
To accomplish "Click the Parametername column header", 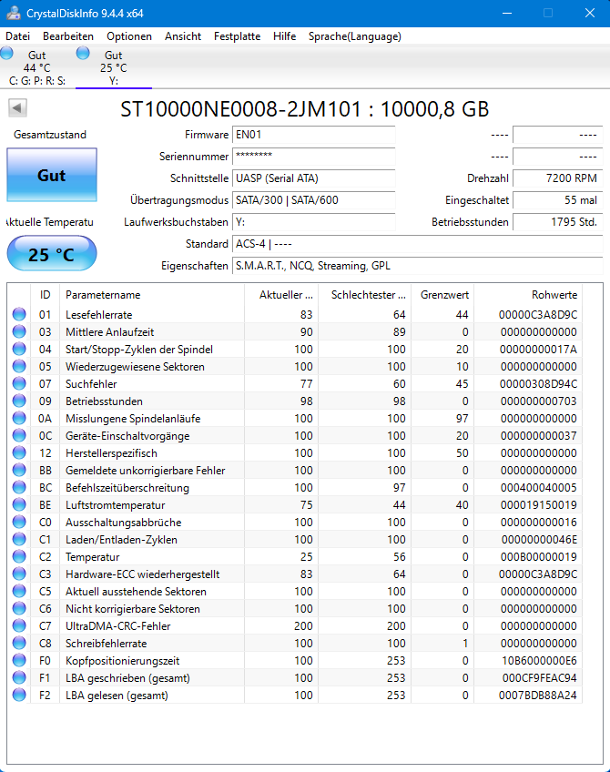I will 152,295.
